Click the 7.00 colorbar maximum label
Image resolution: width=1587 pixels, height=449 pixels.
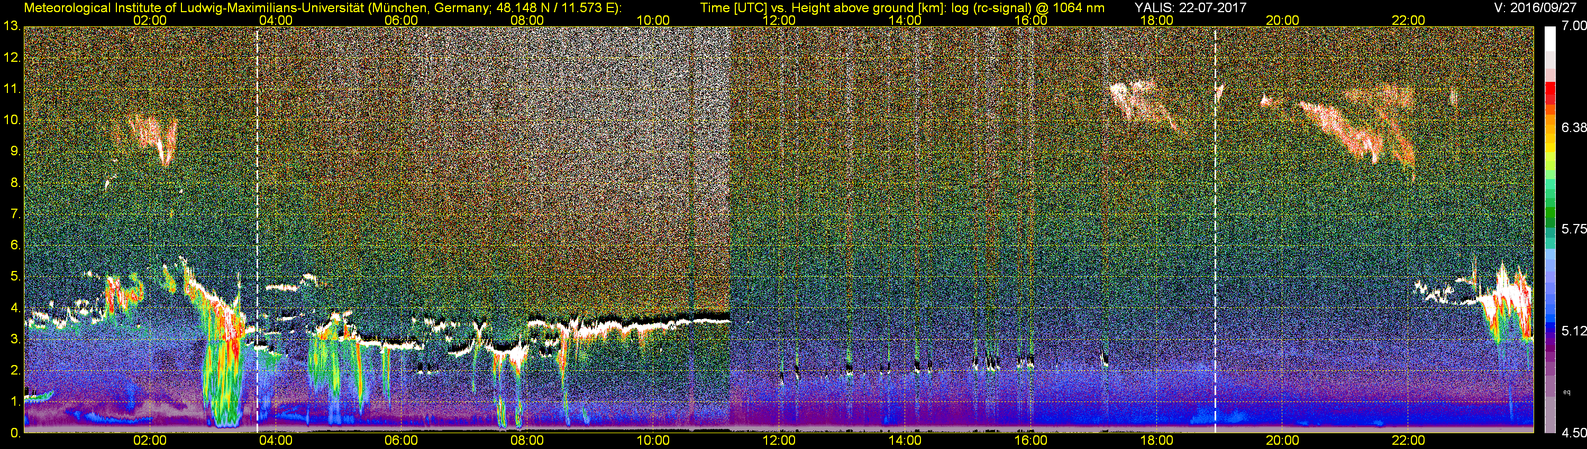pyautogui.click(x=1574, y=26)
